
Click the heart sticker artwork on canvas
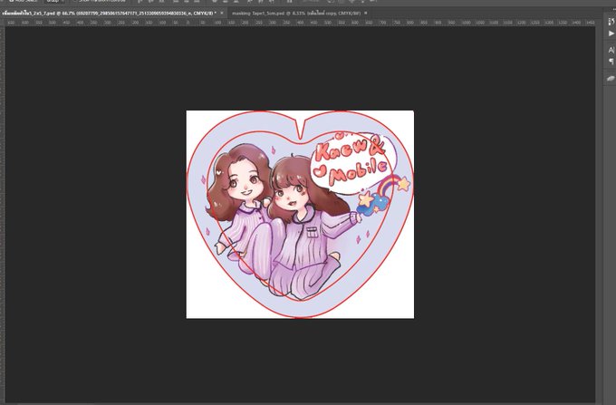click(300, 214)
